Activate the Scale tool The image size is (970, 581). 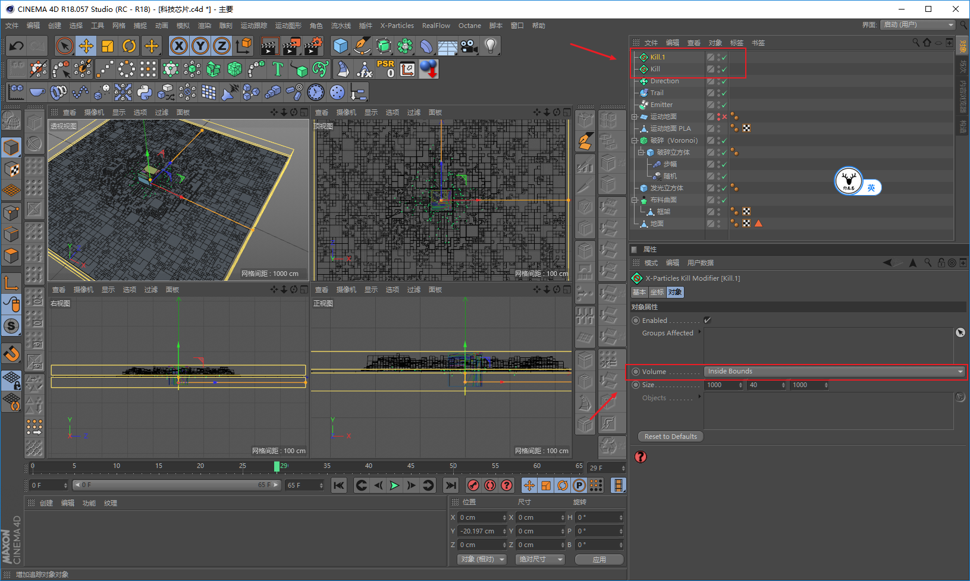(108, 46)
